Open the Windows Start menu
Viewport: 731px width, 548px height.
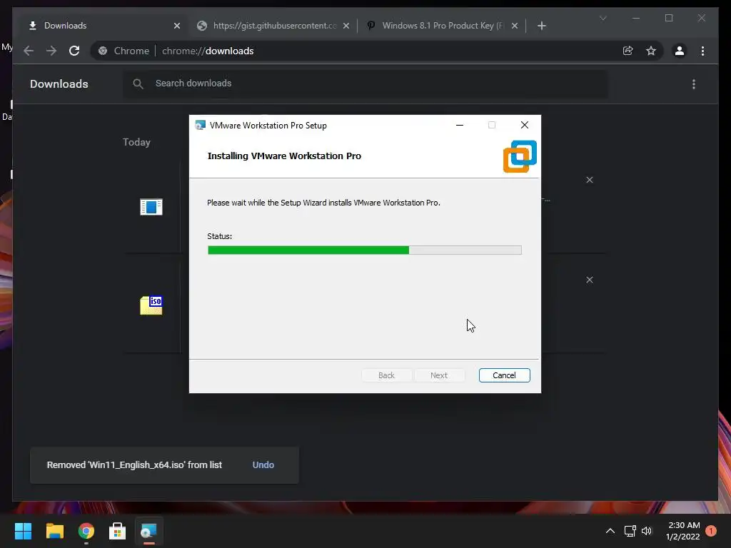tap(23, 531)
